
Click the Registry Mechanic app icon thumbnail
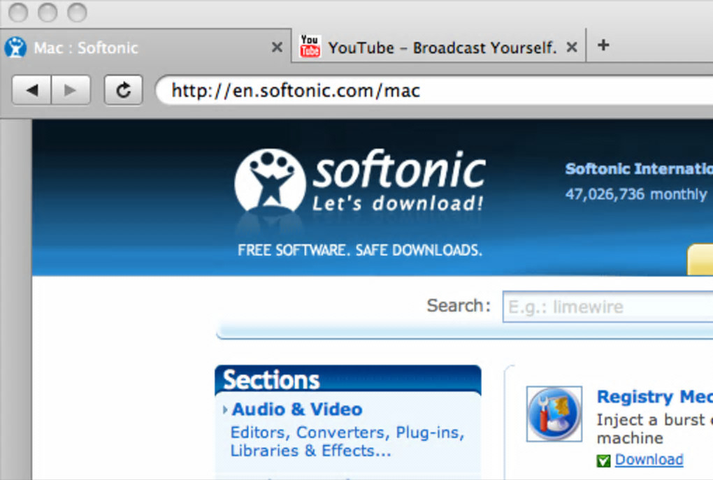click(x=554, y=414)
